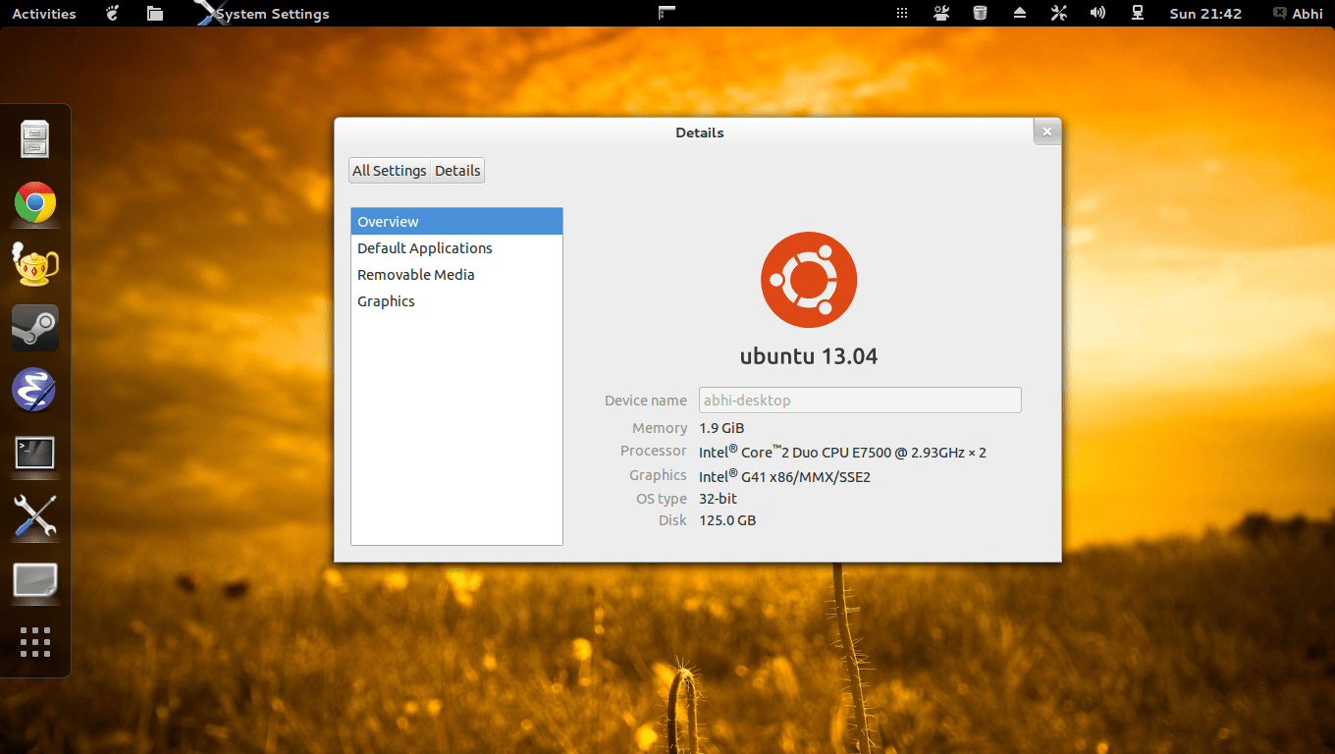Click the Device name field abhi-desktop
This screenshot has width=1335, height=754.
click(x=860, y=400)
